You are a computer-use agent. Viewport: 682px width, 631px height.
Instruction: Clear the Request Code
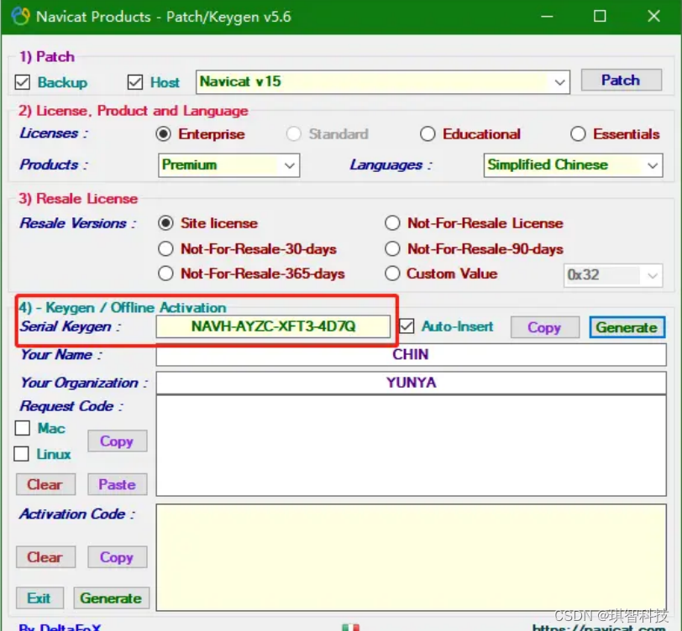(x=45, y=484)
